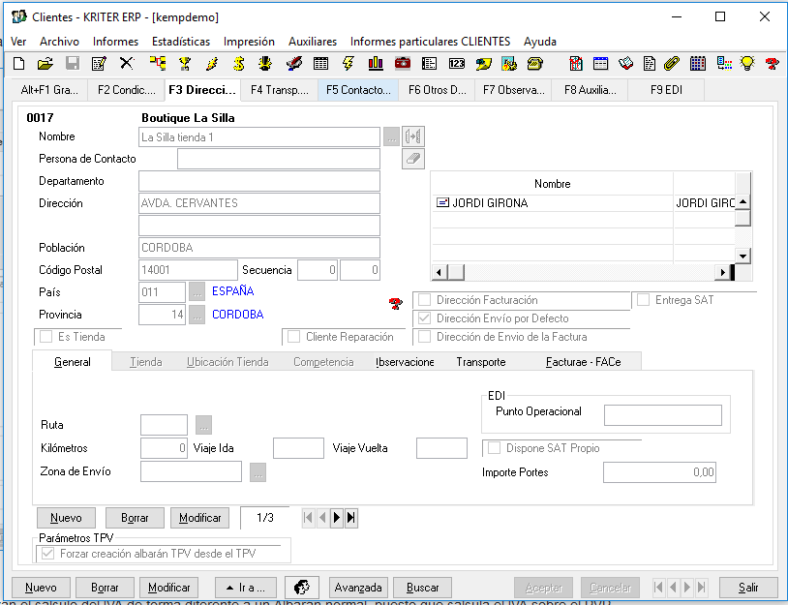
Task: Click Nuevo button beside the address record counter
Action: pos(67,518)
